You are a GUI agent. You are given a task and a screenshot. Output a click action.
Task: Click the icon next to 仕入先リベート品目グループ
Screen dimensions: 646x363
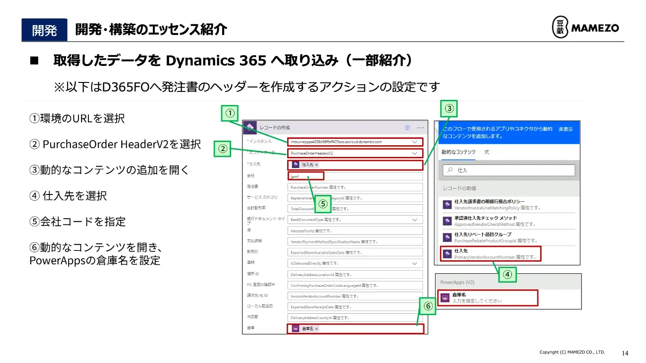(x=447, y=237)
